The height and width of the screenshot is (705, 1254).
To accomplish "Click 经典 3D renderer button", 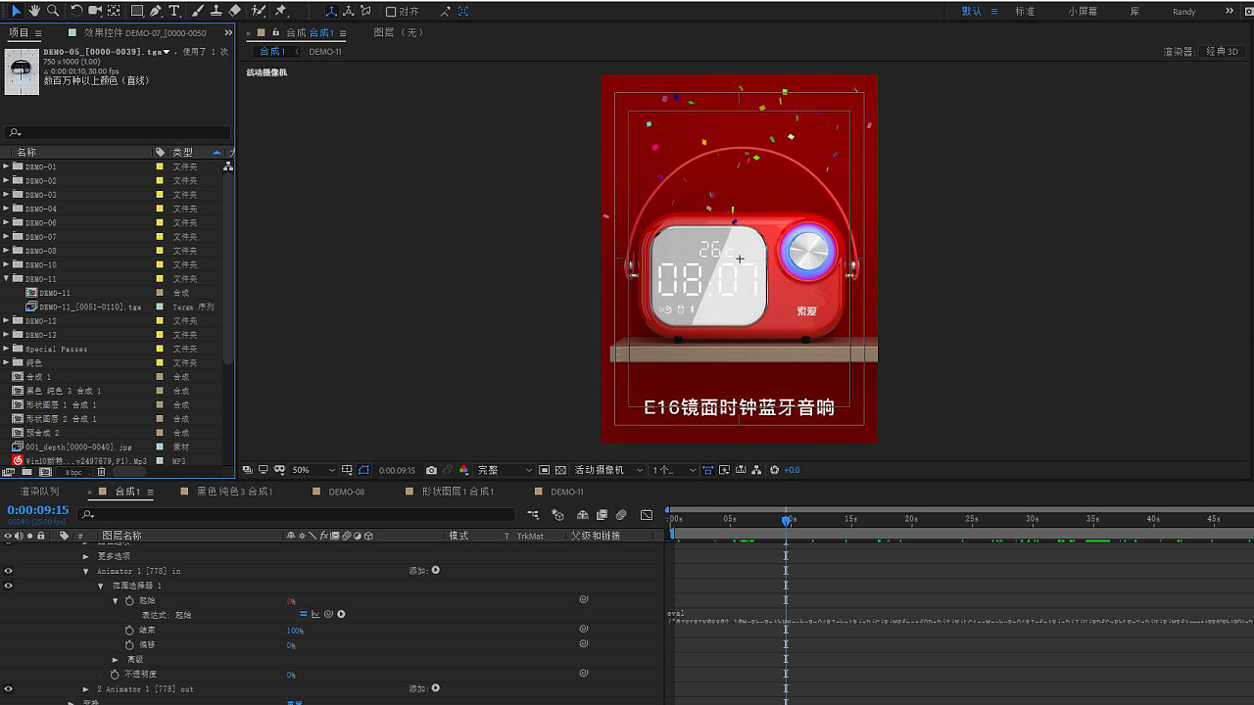I will pos(1223,51).
